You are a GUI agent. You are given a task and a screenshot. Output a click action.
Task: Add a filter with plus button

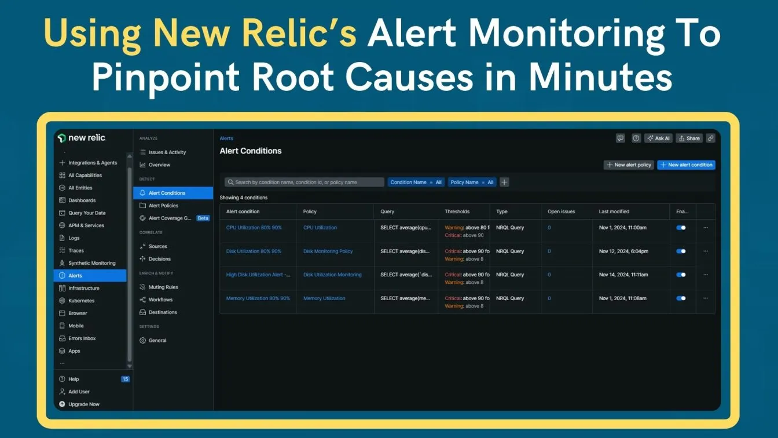pyautogui.click(x=504, y=182)
